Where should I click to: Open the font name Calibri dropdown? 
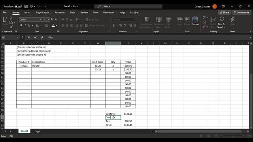click(40, 20)
